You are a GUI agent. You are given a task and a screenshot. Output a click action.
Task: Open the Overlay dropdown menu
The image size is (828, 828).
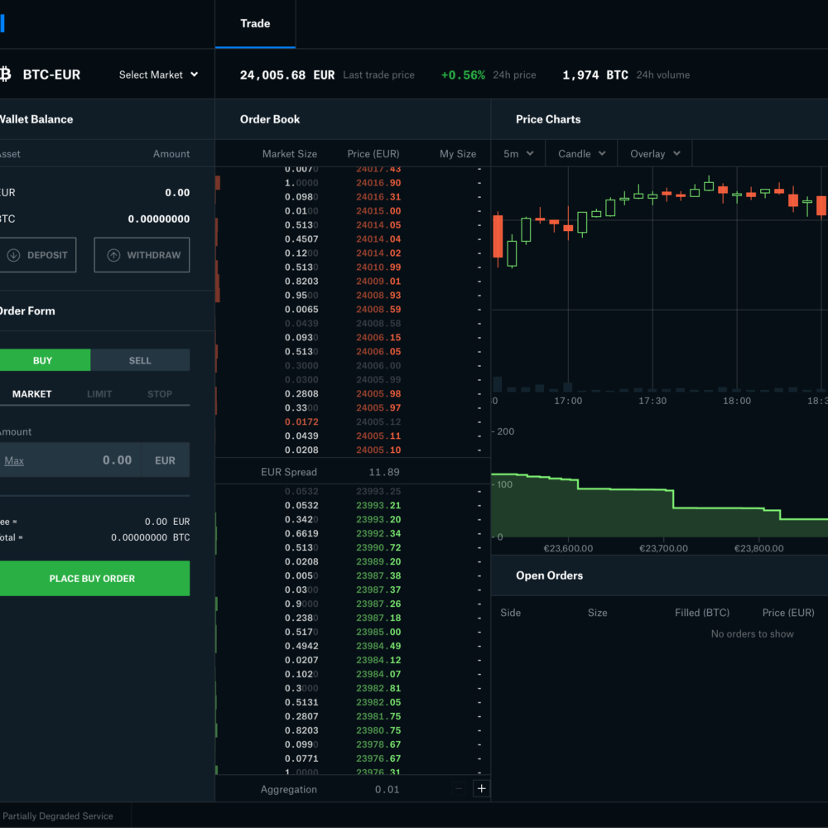pos(655,153)
